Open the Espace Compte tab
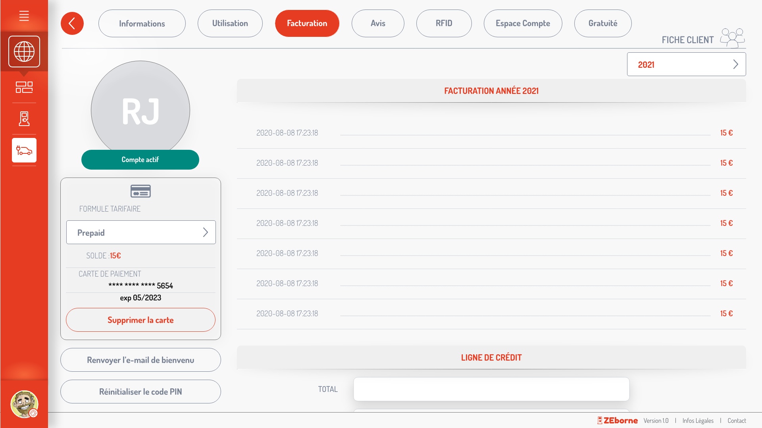The height and width of the screenshot is (428, 762). pyautogui.click(x=522, y=23)
